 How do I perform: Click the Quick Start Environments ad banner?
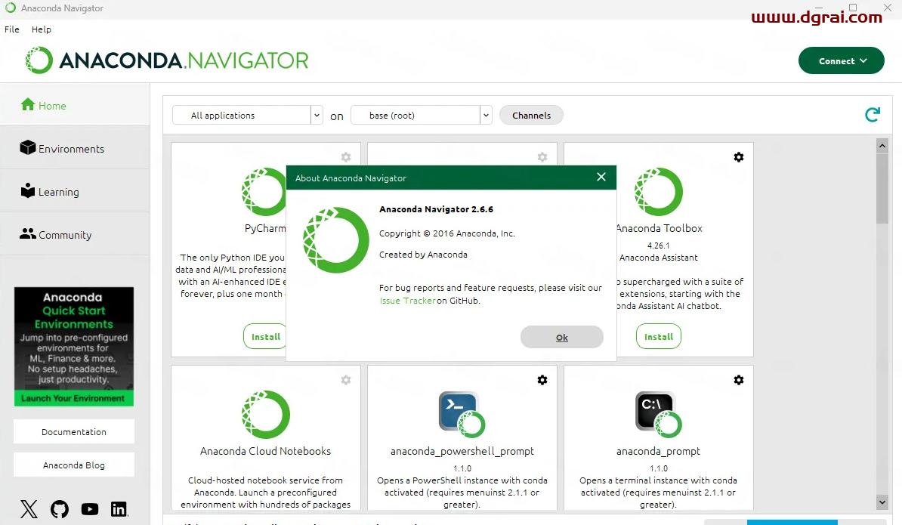[x=73, y=347]
